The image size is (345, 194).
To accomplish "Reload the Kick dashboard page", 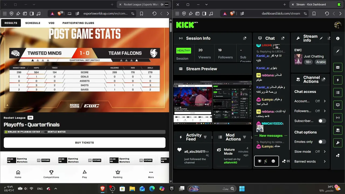I will (x=327, y=13).
